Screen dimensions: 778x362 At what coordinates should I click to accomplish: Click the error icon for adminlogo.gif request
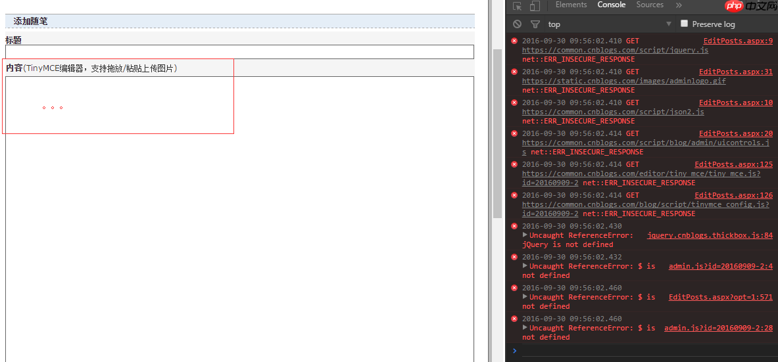pos(514,72)
